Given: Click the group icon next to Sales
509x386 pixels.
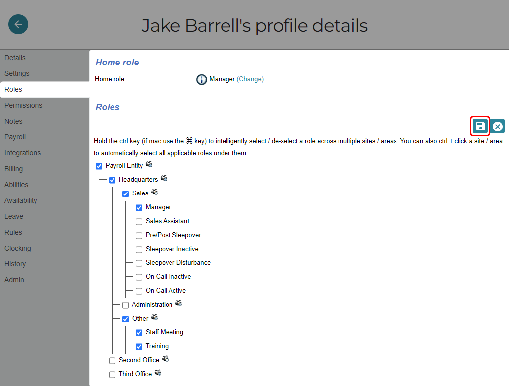Looking at the screenshot, I should (155, 192).
